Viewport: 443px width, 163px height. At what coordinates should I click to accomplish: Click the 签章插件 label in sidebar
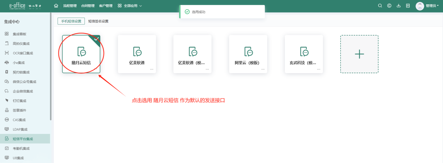point(19,110)
